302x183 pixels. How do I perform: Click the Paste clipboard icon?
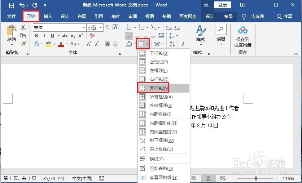[x=12, y=31]
